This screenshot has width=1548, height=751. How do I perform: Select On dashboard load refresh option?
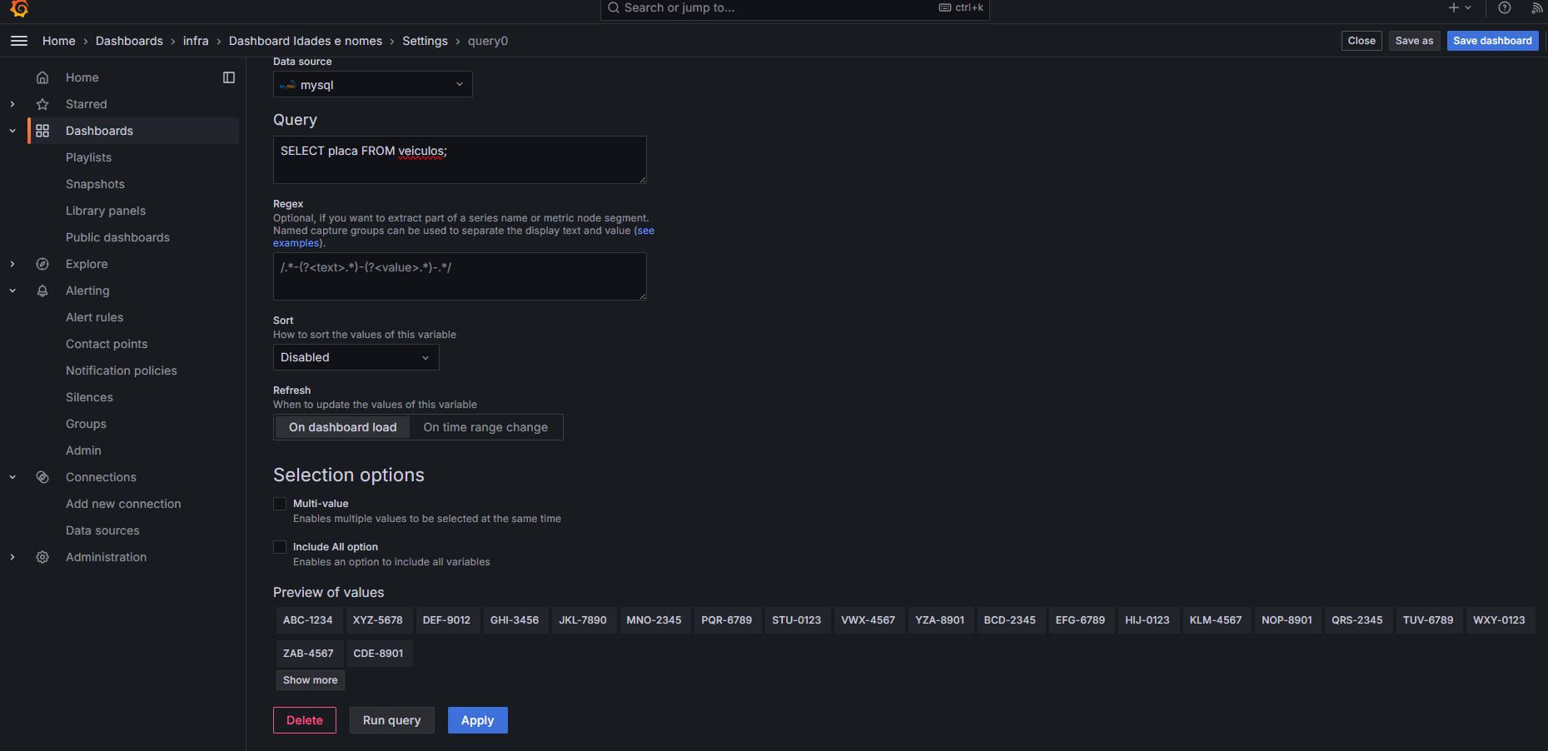(x=342, y=427)
